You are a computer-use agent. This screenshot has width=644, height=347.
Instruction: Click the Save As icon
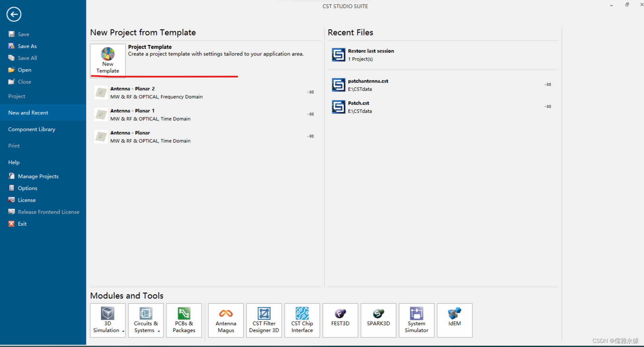pos(12,46)
